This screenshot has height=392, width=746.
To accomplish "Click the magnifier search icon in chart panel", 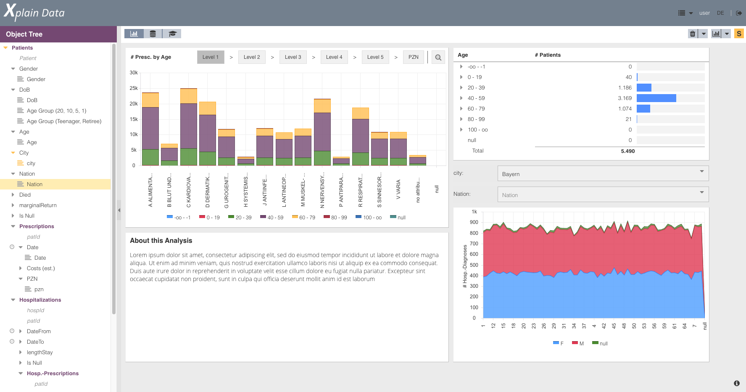I will 438,57.
